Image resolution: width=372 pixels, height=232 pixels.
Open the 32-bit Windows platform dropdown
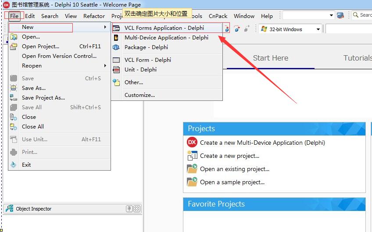318,29
